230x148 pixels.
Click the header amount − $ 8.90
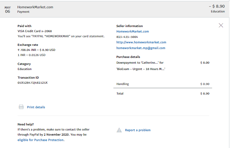[x=217, y=6]
